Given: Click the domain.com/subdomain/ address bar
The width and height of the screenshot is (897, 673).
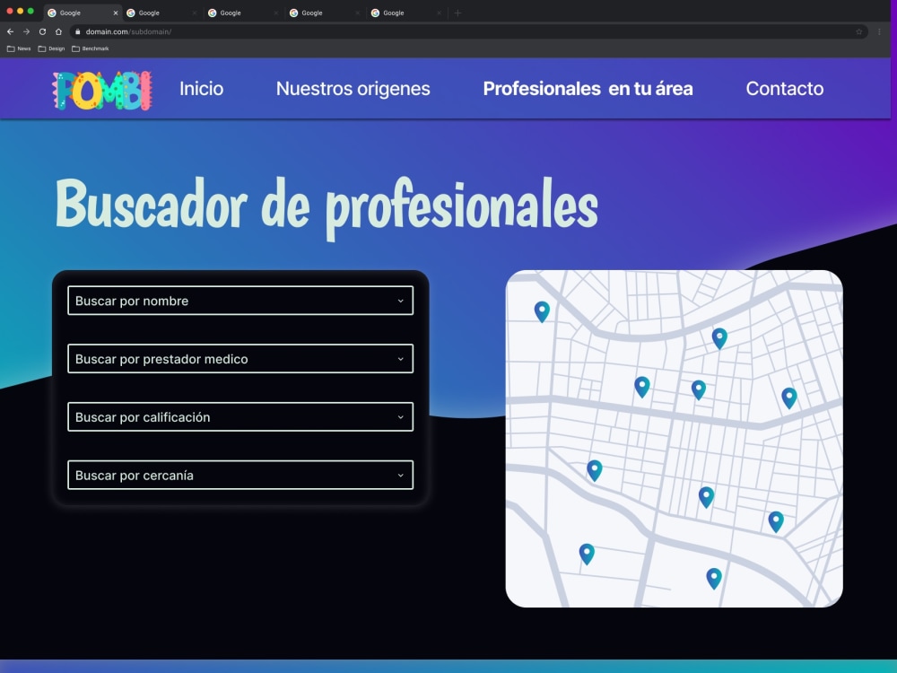Looking at the screenshot, I should tap(468, 32).
